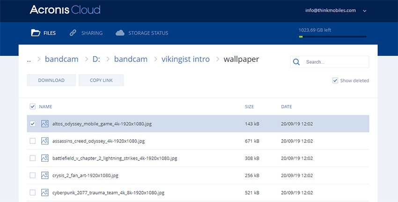Click the search magnifier icon
The width and height of the screenshot is (398, 202).
tap(296, 62)
